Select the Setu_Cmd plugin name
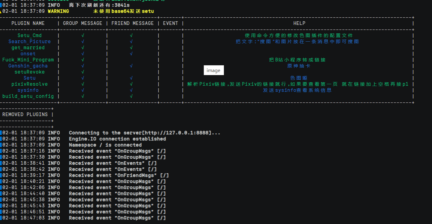 (29, 35)
